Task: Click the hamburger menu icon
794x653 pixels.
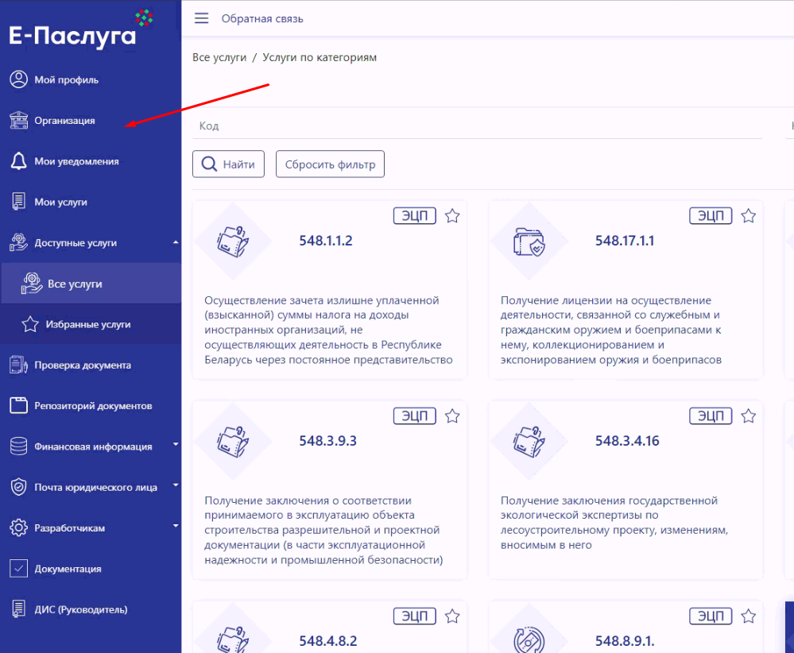Action: click(x=202, y=18)
